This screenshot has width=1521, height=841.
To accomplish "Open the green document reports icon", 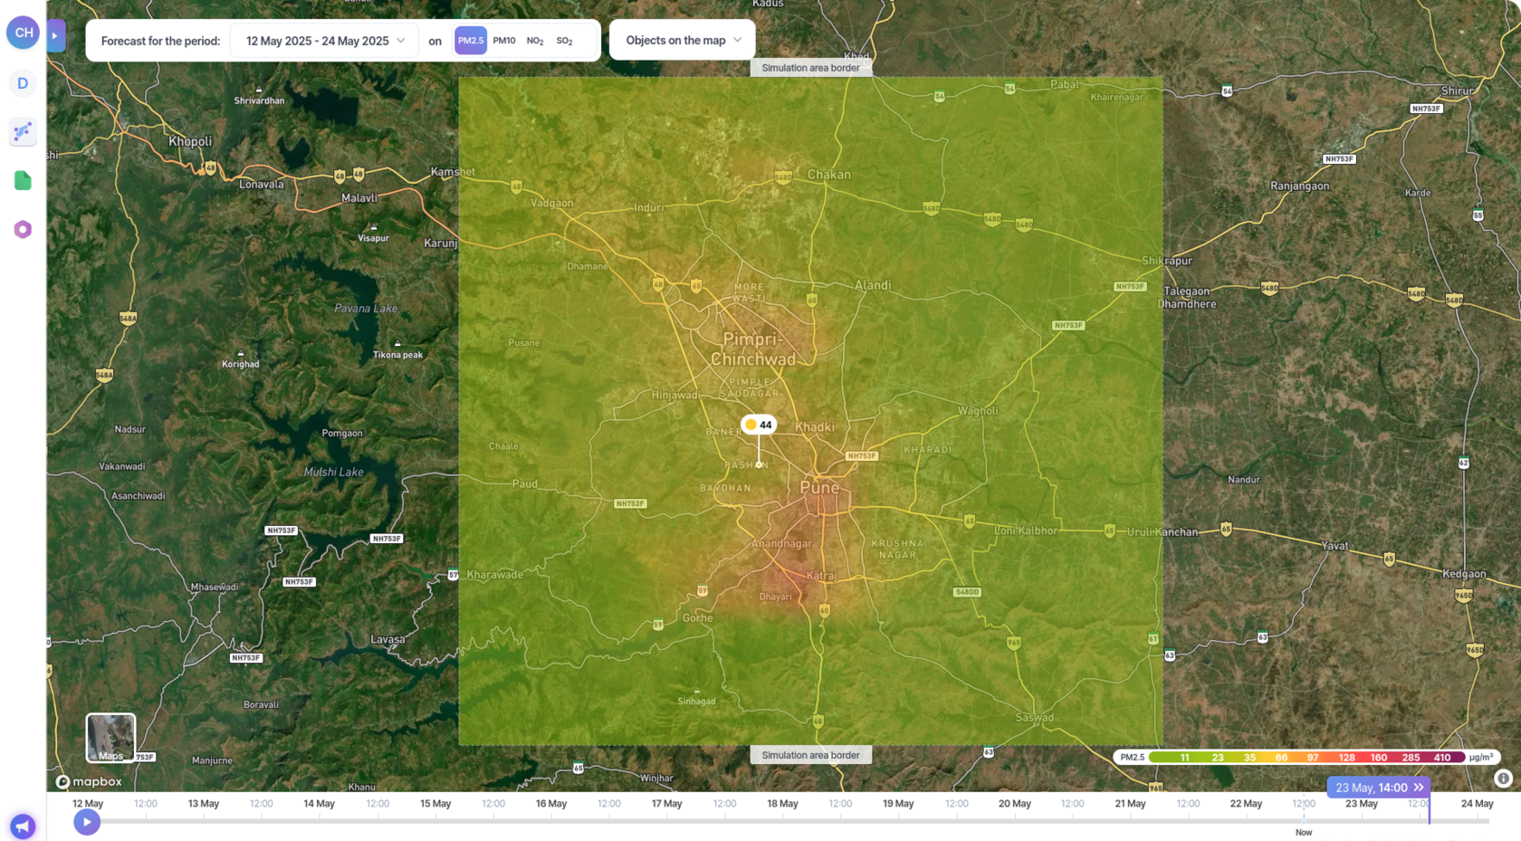I will coord(23,181).
